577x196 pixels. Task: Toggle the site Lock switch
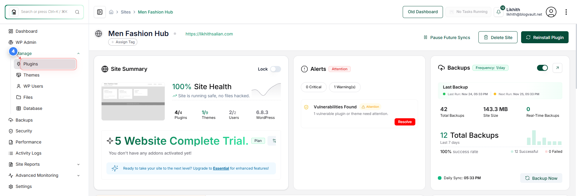click(275, 69)
